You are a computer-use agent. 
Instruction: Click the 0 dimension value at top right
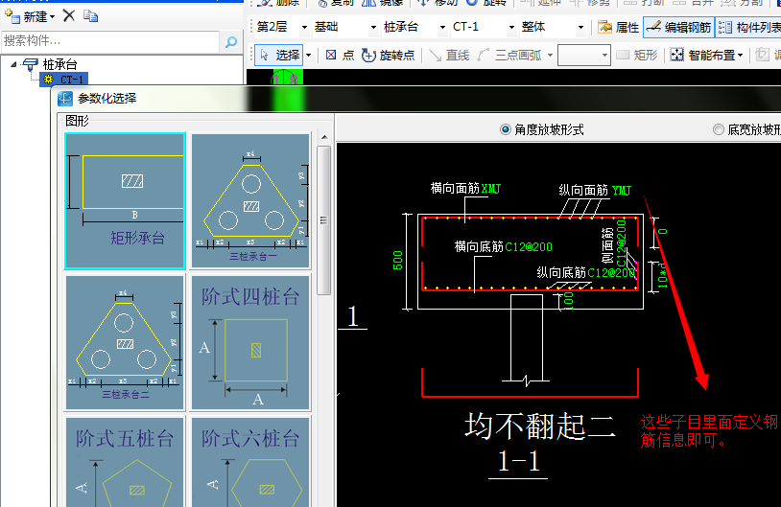[x=662, y=231]
